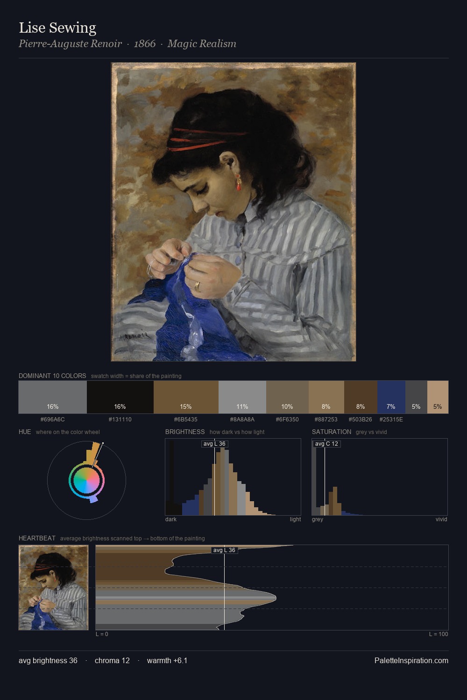Click the '#6B5435' hex code label
This screenshot has height=700, width=467.
[x=186, y=420]
